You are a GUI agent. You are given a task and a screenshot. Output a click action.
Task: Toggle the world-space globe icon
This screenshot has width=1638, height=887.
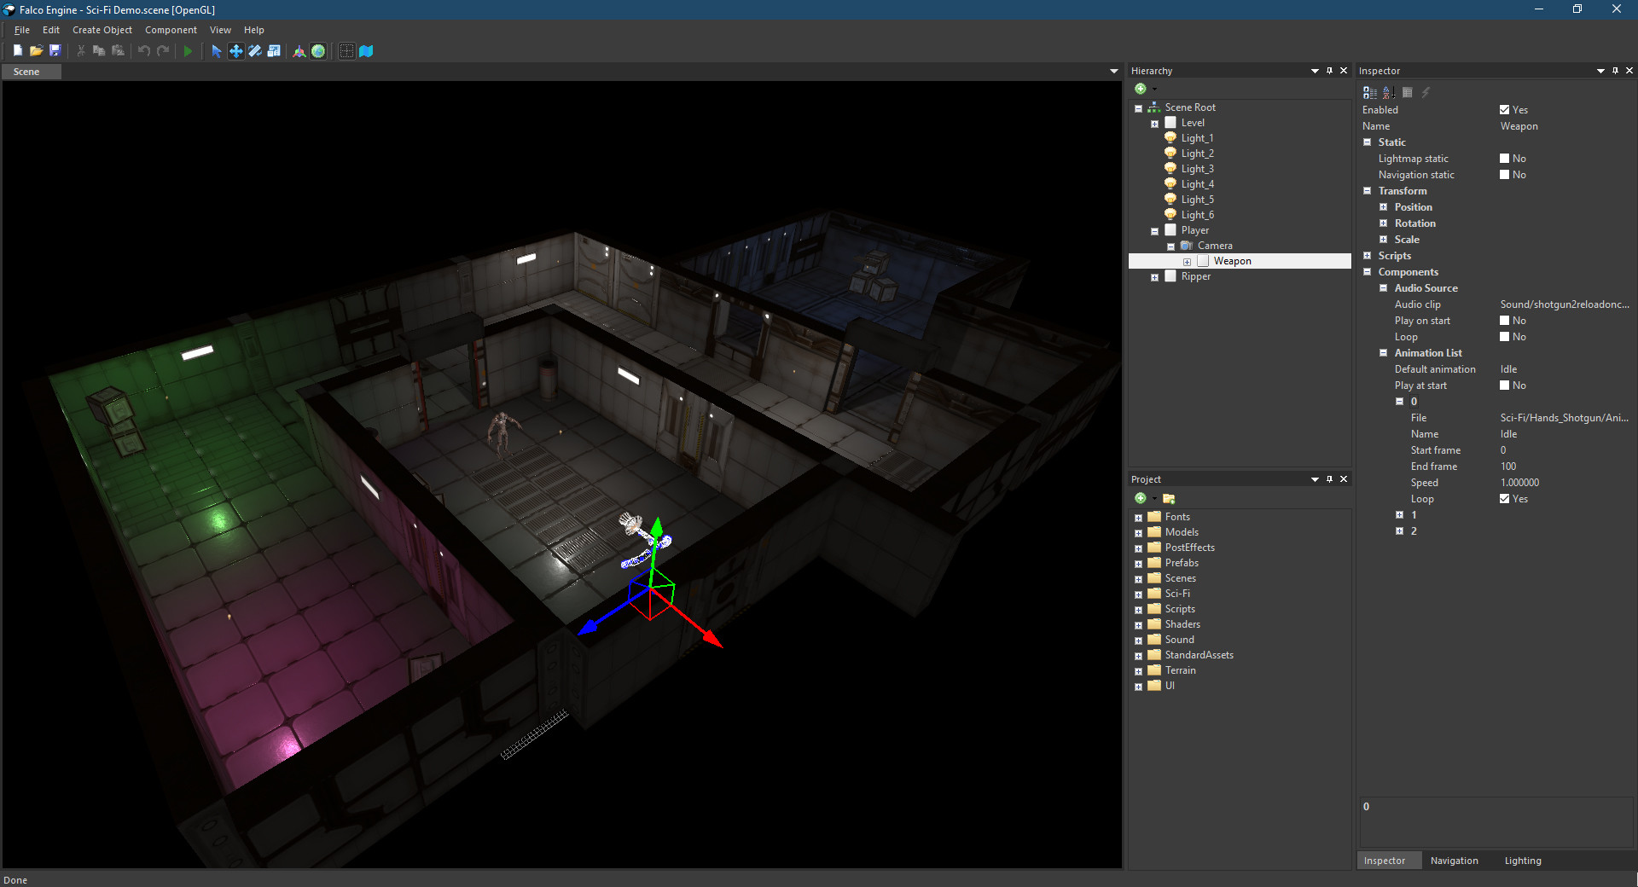(x=318, y=51)
